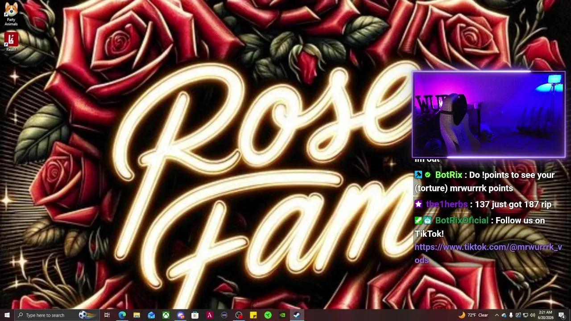Click the the1herbs username in chat

coord(447,204)
